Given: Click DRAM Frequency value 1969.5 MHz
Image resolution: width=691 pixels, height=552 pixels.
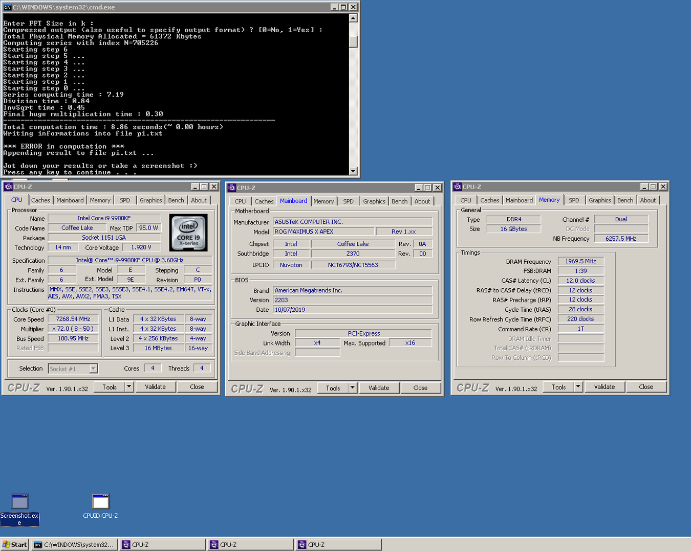Looking at the screenshot, I should [581, 261].
